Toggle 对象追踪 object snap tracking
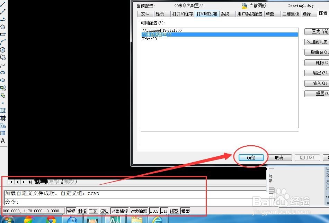The image size is (329, 223). (139, 211)
